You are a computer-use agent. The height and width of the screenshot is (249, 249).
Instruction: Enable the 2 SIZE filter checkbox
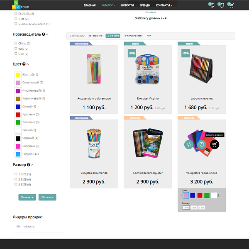point(16,179)
